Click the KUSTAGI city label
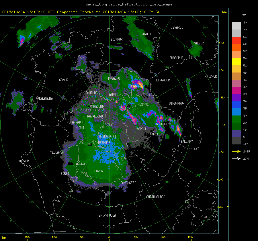This screenshot has height=241, width=258. [144, 105]
